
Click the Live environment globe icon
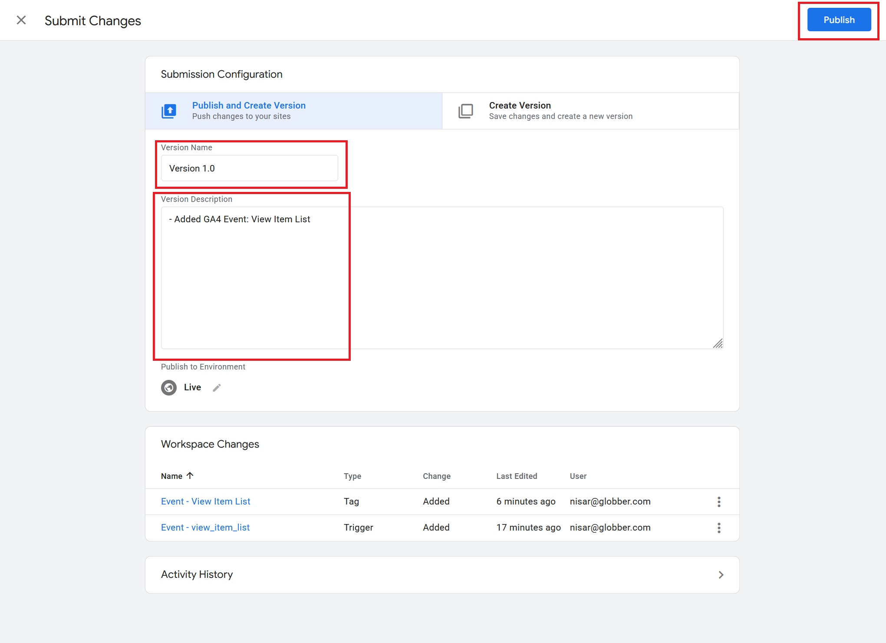[x=169, y=387]
